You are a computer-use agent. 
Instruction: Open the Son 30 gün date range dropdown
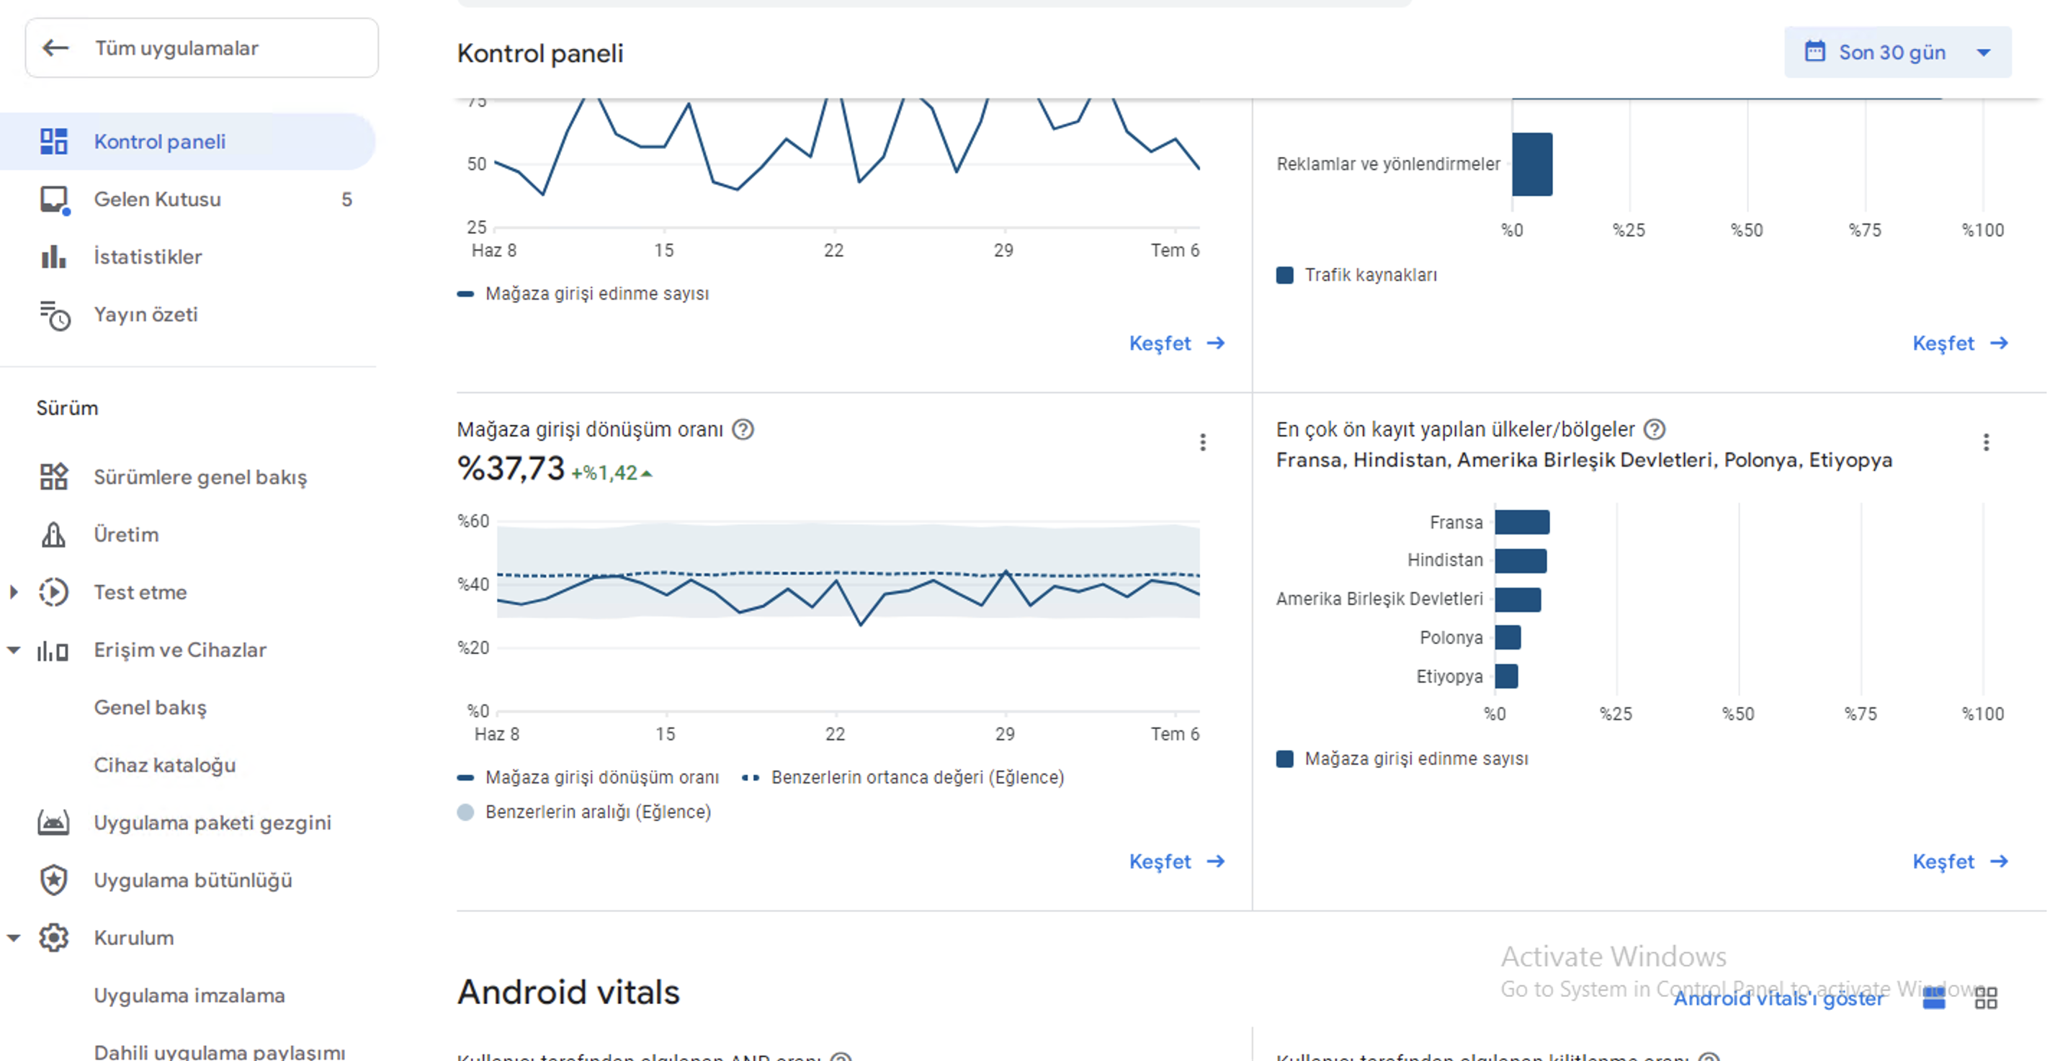click(1897, 52)
